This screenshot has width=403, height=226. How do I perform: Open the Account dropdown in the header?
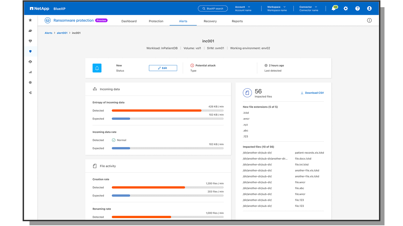click(x=243, y=8)
